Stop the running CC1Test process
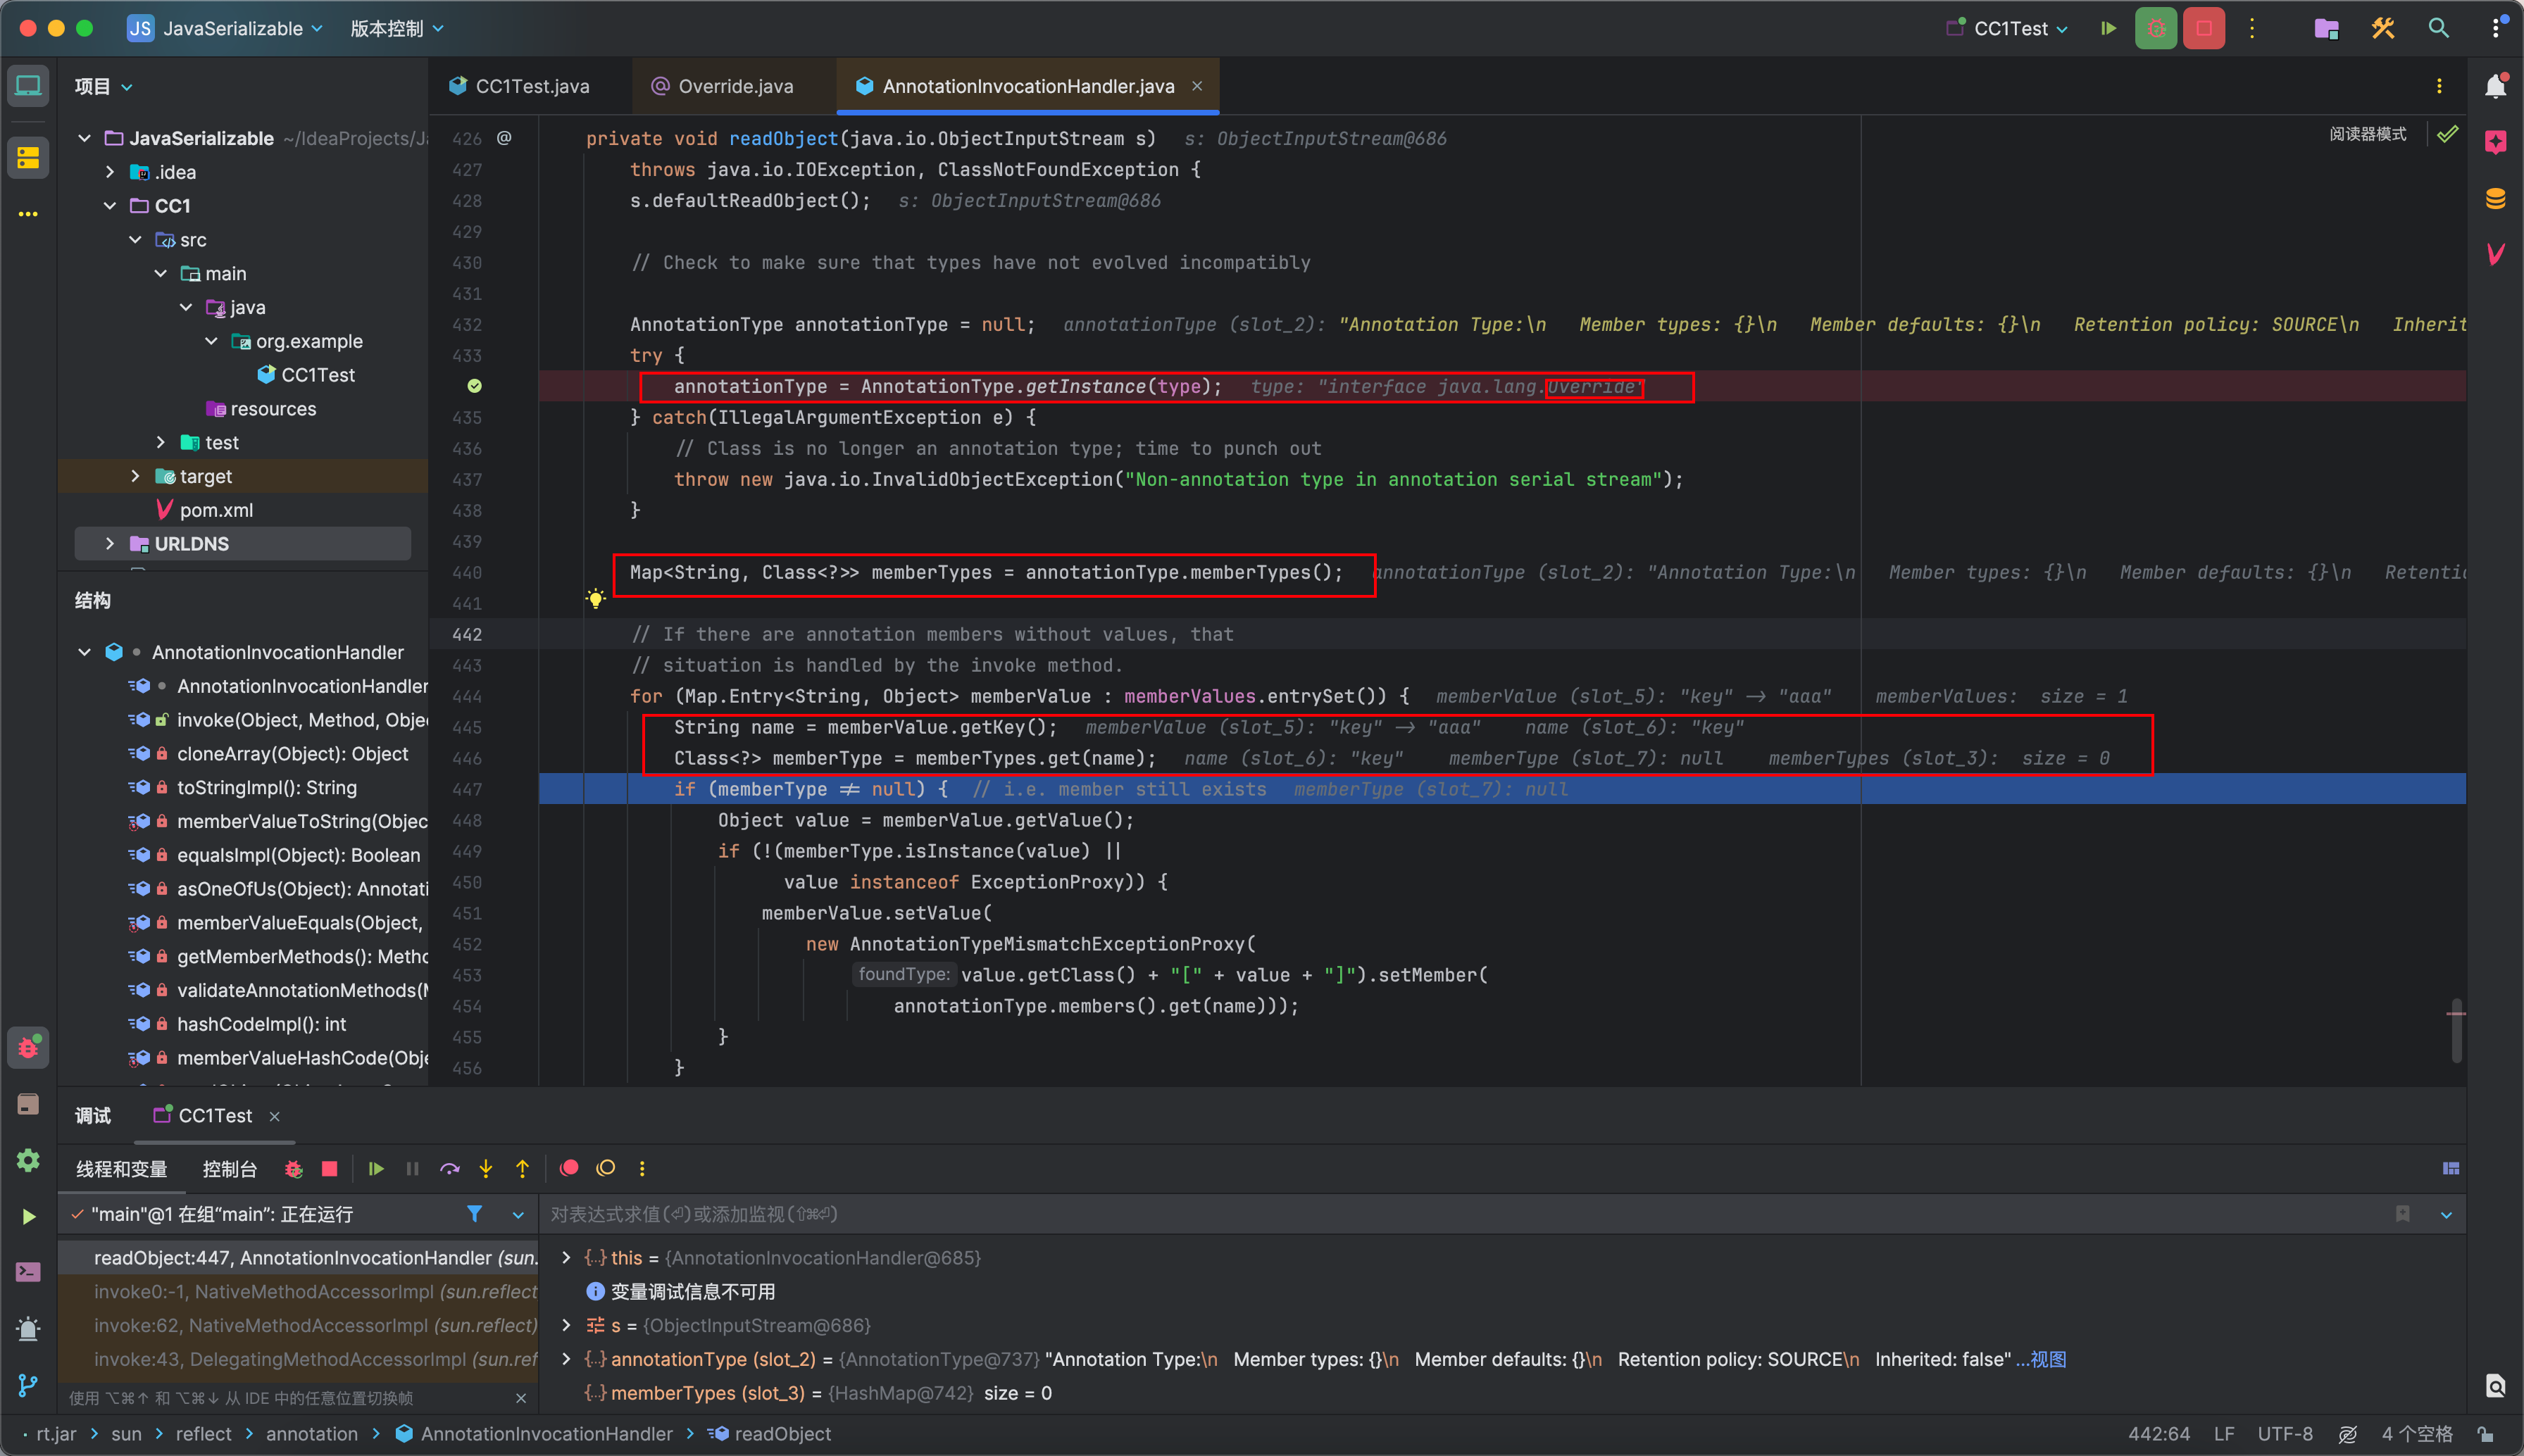 click(x=2204, y=28)
